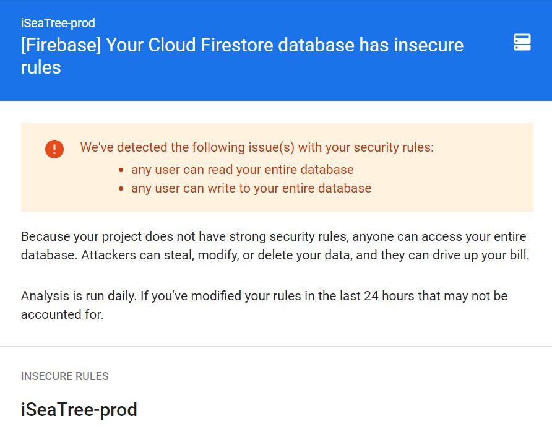The height and width of the screenshot is (429, 552).
Task: Click the 'accounted for.' text line
Action: click(x=63, y=314)
